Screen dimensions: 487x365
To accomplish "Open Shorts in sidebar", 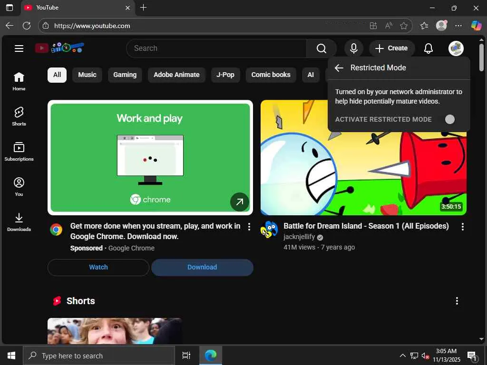I will click(x=19, y=116).
